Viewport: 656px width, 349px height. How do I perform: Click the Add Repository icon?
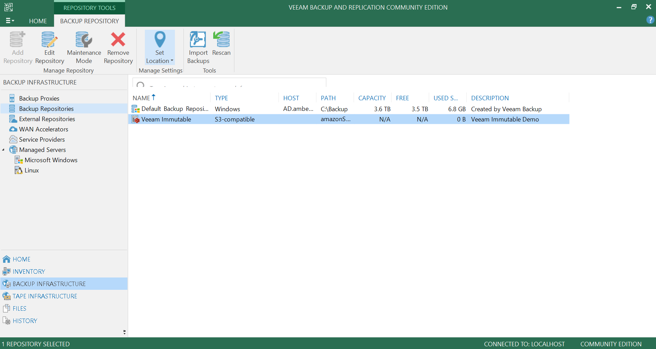17,39
